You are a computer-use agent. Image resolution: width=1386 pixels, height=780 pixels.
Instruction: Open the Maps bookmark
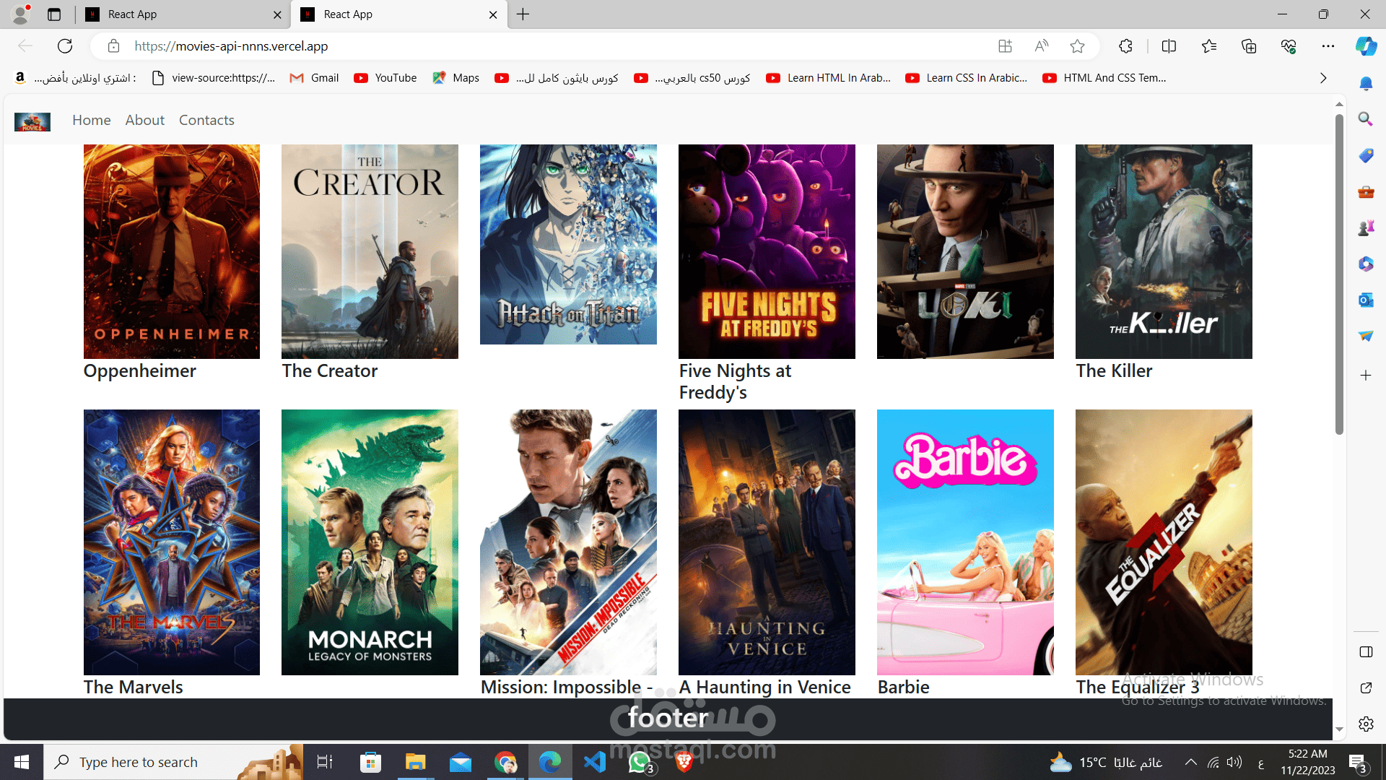tap(456, 78)
